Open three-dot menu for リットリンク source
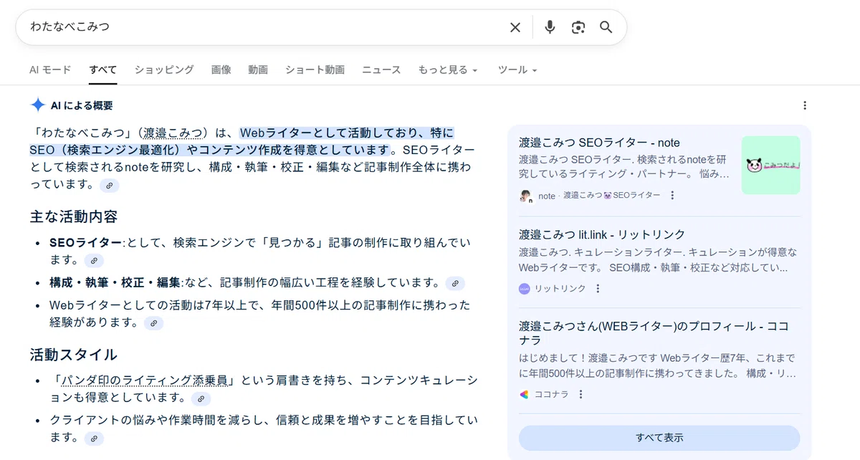 point(598,289)
